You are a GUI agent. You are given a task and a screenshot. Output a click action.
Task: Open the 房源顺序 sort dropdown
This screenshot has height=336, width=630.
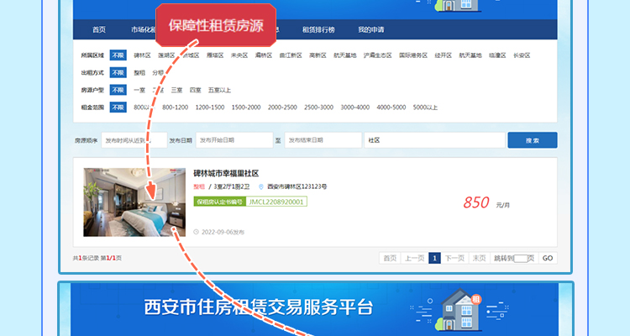[133, 140]
